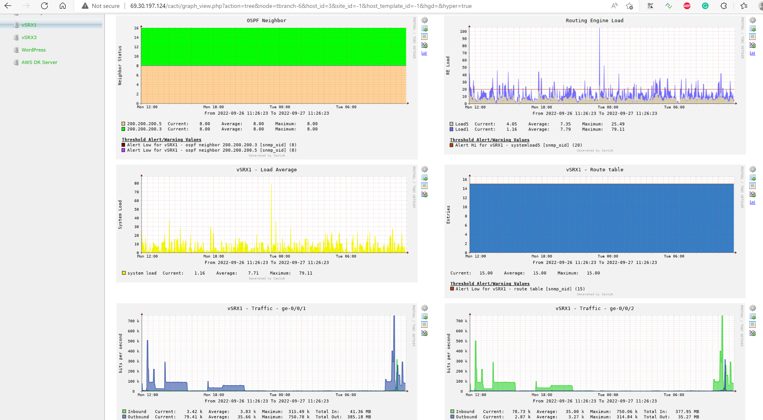Open the Grammarly extension icon
The width and height of the screenshot is (763, 420).
(x=705, y=6)
